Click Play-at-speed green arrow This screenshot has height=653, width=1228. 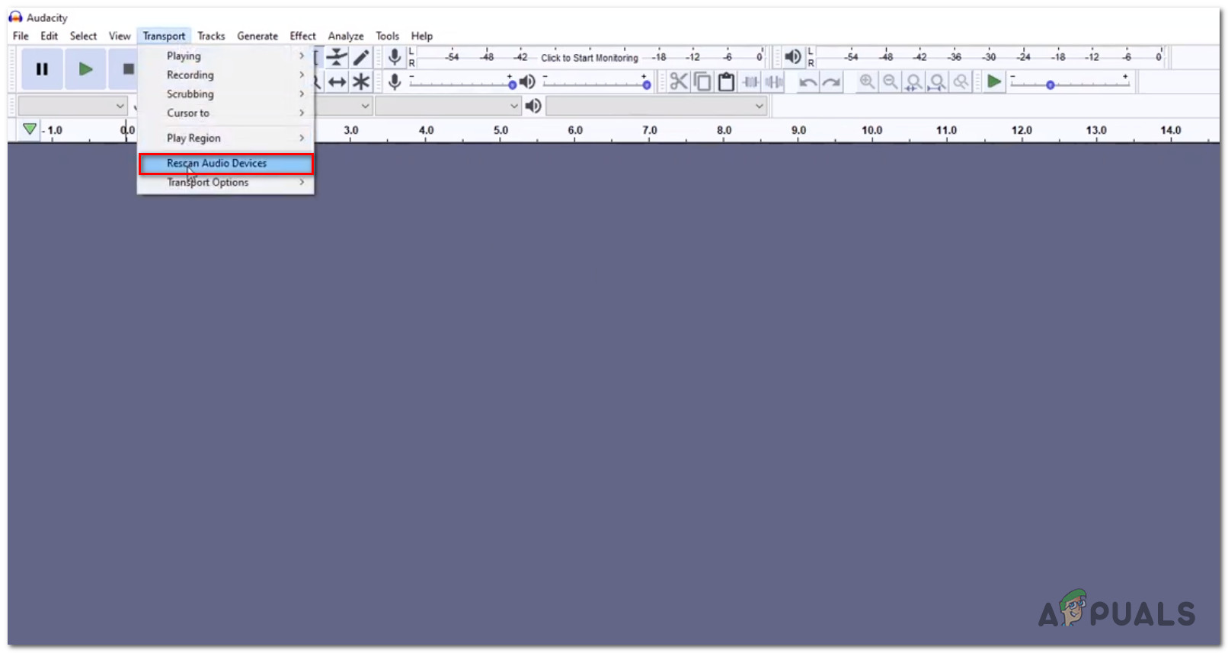point(994,81)
